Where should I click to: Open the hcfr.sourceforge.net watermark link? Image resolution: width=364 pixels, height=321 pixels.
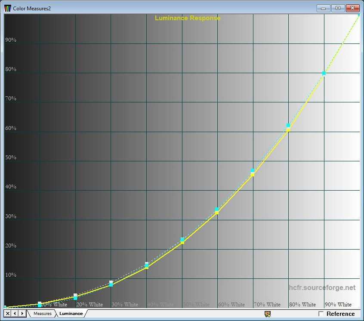point(322,287)
